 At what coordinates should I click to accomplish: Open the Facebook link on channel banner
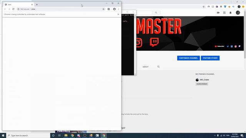click(231, 46)
